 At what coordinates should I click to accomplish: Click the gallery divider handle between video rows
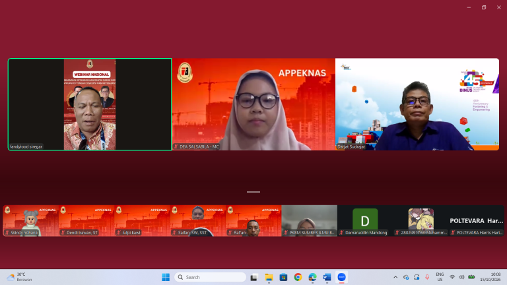(x=253, y=192)
